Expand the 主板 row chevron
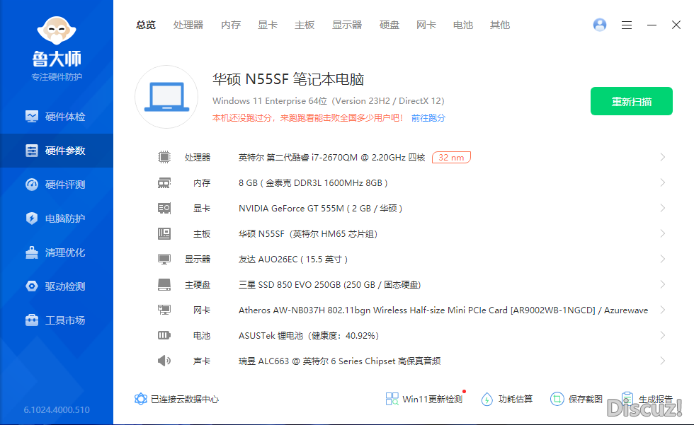Screen dimensions: 694x425 (663, 233)
